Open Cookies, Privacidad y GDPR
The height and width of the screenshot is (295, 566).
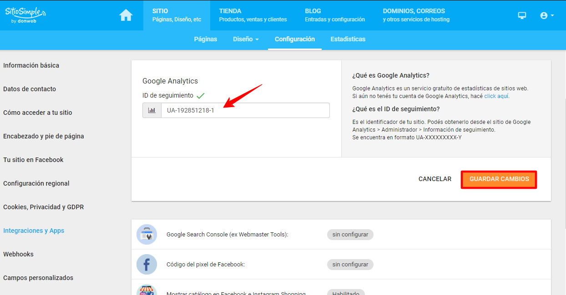(44, 207)
